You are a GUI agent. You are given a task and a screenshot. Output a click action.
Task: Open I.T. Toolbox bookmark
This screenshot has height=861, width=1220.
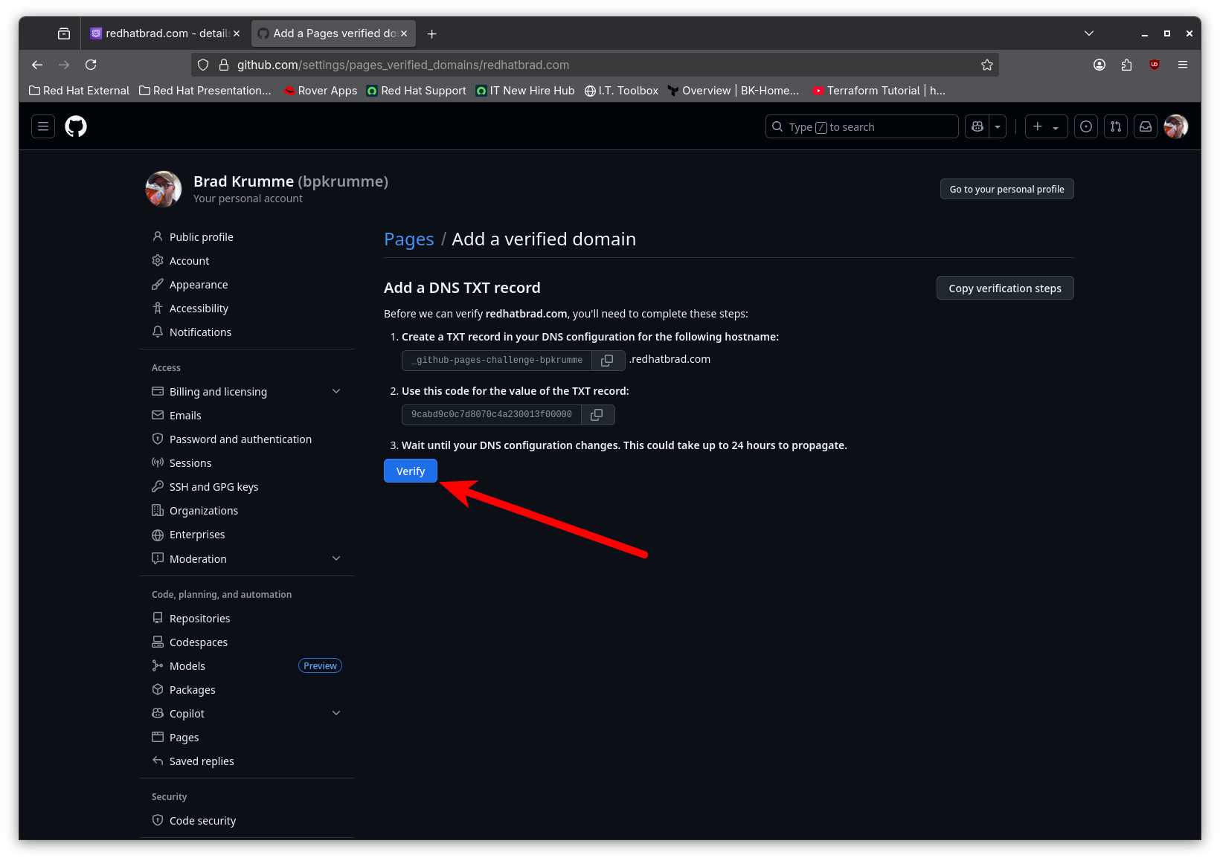(x=621, y=90)
